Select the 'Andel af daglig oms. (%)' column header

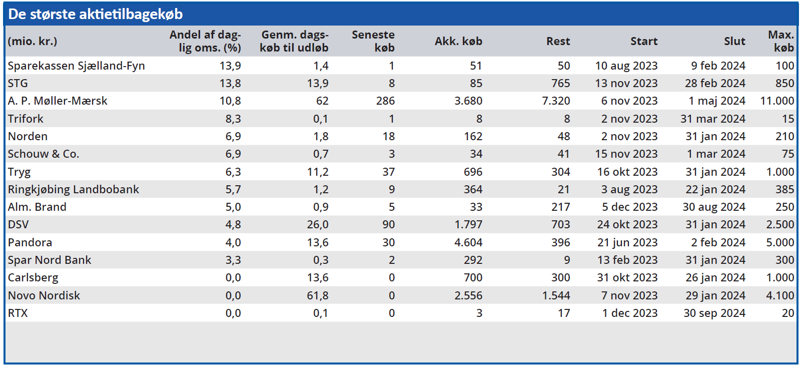205,41
